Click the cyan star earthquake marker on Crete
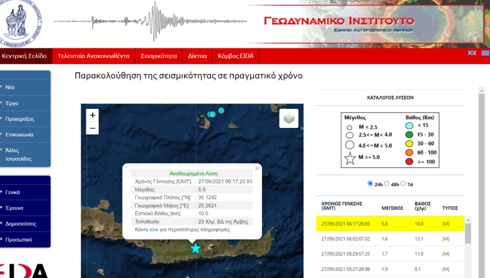Viewport: 490px width, 278px height. click(x=195, y=249)
